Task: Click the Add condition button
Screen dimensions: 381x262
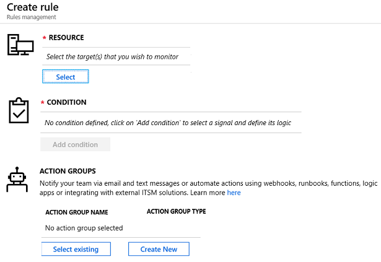Action: [x=76, y=144]
